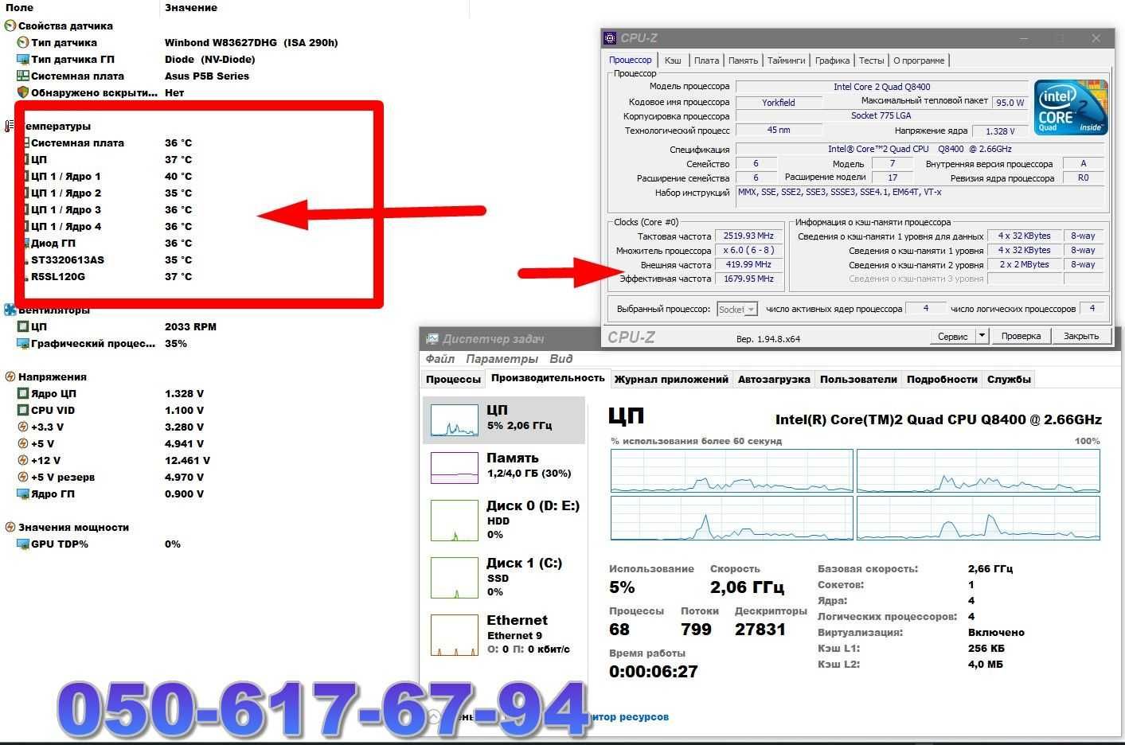
Task: Click the 12.461 V value in the +12 V row
Action: pos(188,461)
